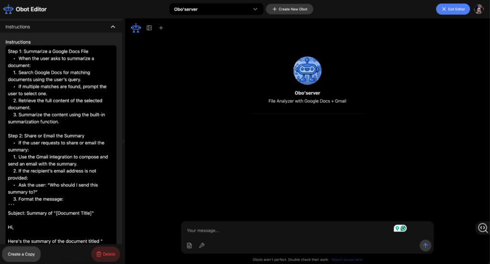Send message with the up arrow button
490x264 pixels.
(425, 245)
